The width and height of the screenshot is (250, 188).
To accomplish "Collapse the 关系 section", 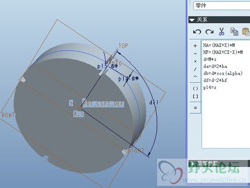I will click(192, 20).
